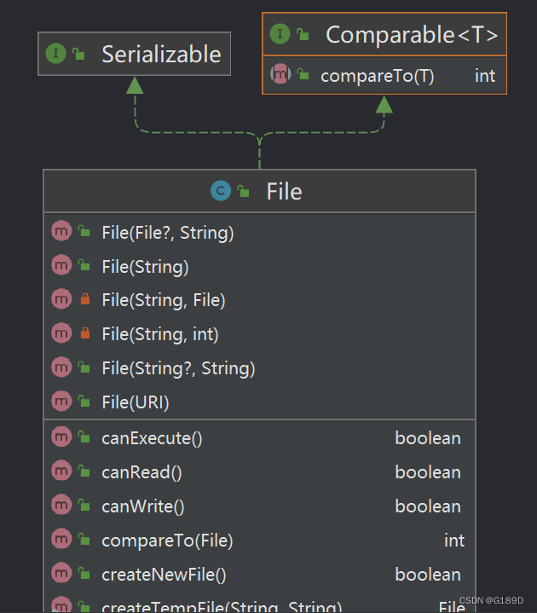Click the File class icon

[x=221, y=191]
